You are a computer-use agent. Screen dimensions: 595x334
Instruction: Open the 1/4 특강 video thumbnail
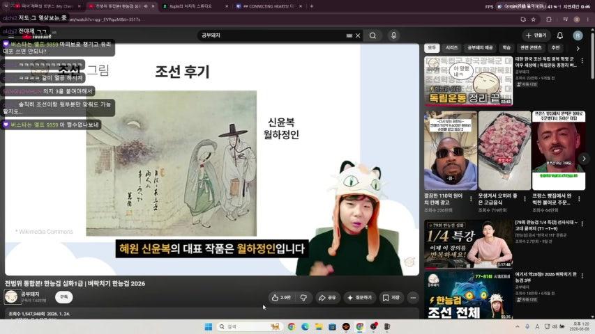tap(468, 244)
